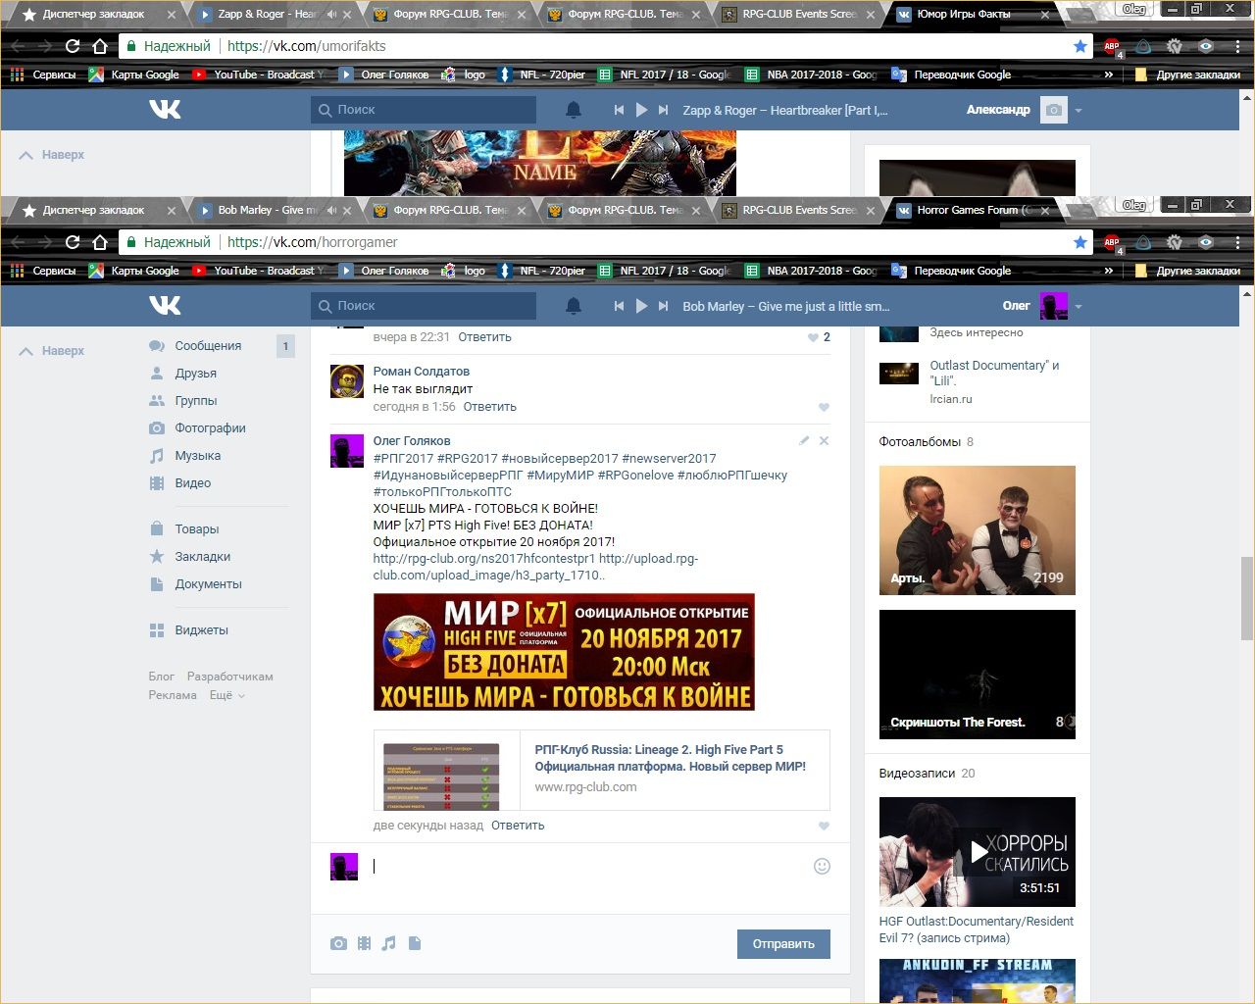Open profile dropdown next to Александр
The image size is (1255, 1004).
tap(1079, 111)
